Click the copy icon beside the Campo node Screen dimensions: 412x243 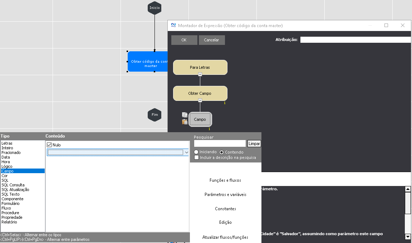[185, 115]
